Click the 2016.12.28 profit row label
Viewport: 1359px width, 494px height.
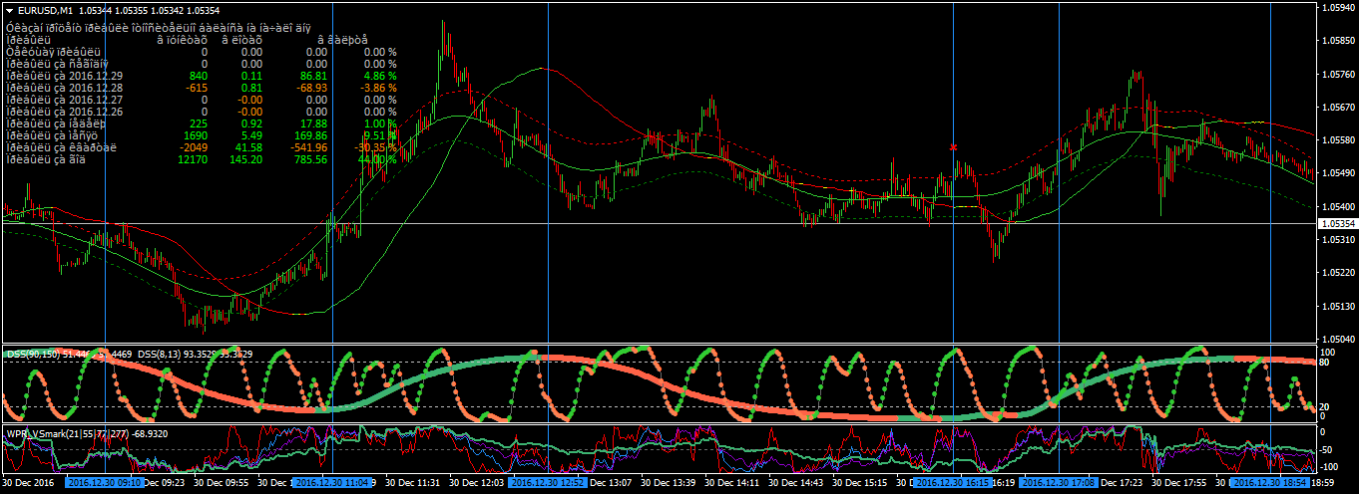[65, 87]
